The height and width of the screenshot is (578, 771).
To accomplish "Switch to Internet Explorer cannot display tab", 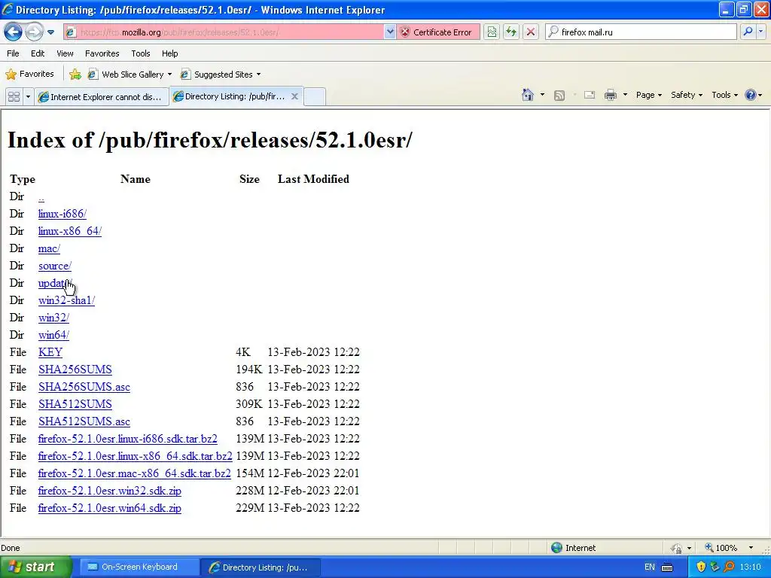I will tap(102, 97).
